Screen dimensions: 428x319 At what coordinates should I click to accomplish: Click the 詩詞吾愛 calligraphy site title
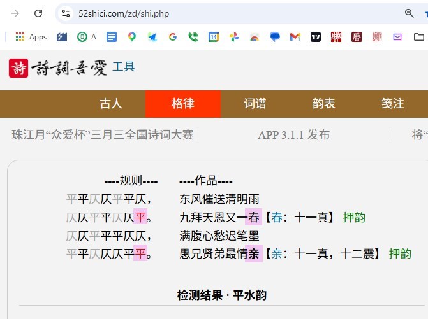(69, 68)
